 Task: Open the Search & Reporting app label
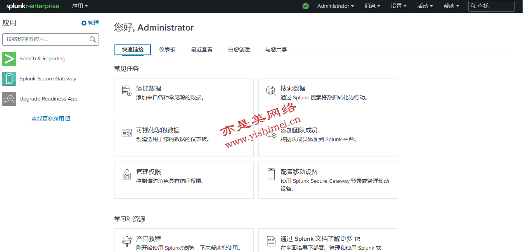(x=42, y=59)
